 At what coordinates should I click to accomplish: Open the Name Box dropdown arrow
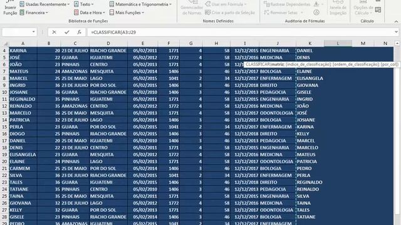[x=33, y=32]
